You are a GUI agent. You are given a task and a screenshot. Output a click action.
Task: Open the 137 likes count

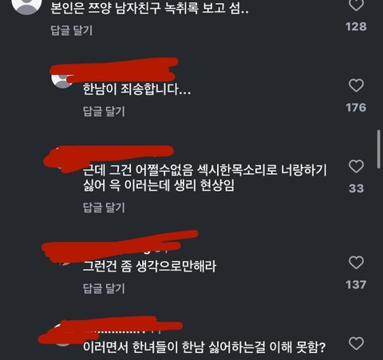coord(356,285)
